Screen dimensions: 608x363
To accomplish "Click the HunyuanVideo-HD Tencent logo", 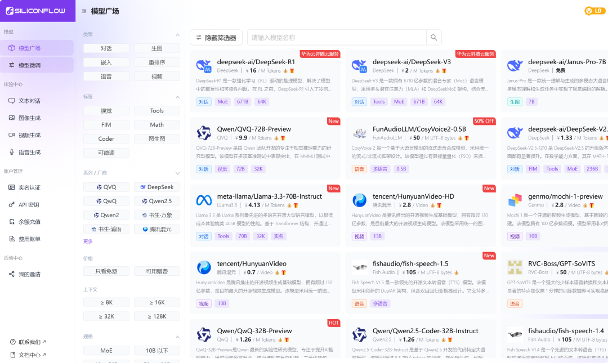I will click(359, 200).
